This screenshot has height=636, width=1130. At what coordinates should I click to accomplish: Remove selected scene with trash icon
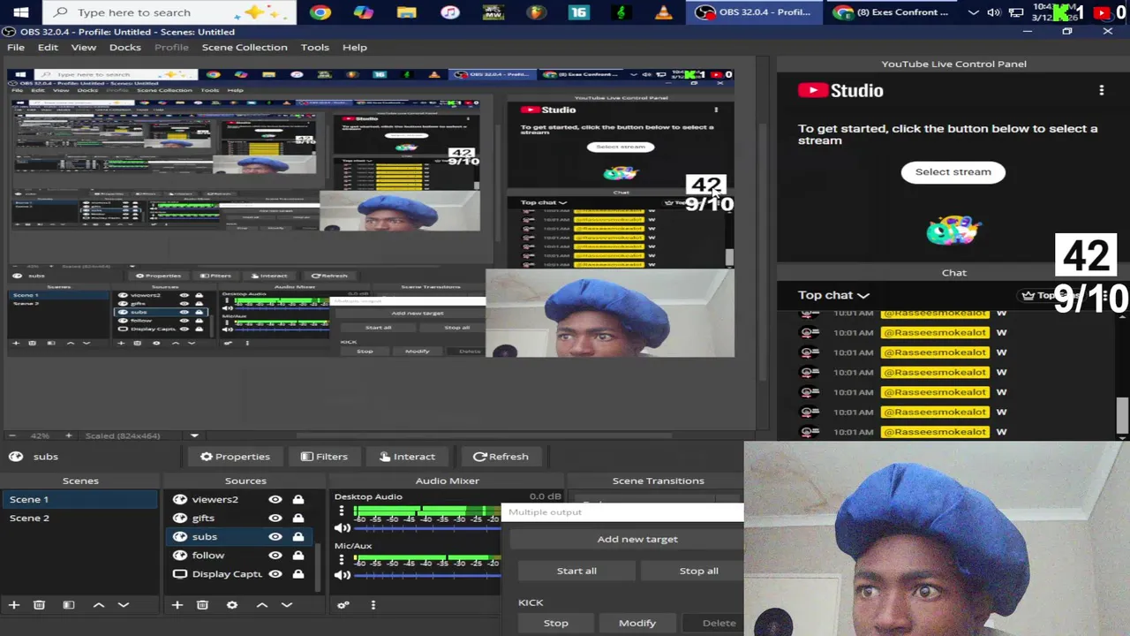click(39, 605)
